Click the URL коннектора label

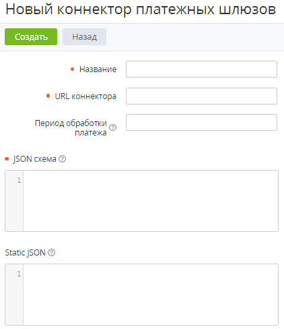85,96
